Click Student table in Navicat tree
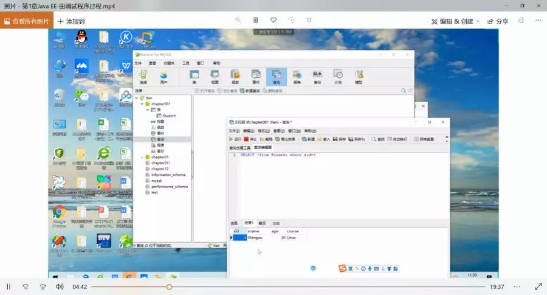Viewport: 547px width, 295px height. coord(168,115)
